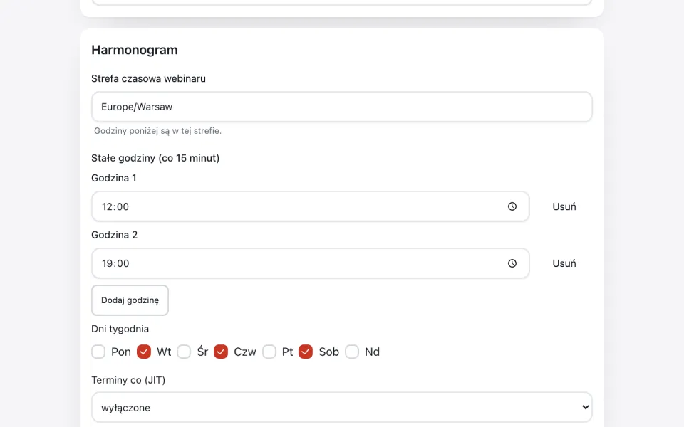Click the 'Dni tygodnia' label
The width and height of the screenshot is (684, 427).
coord(120,329)
